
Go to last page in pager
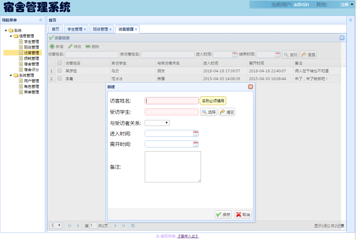click(x=123, y=226)
